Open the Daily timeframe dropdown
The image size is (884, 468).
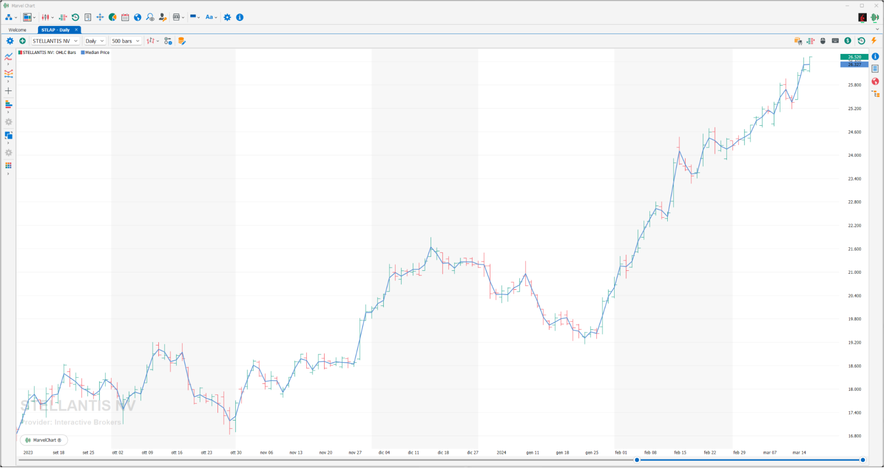tap(95, 41)
